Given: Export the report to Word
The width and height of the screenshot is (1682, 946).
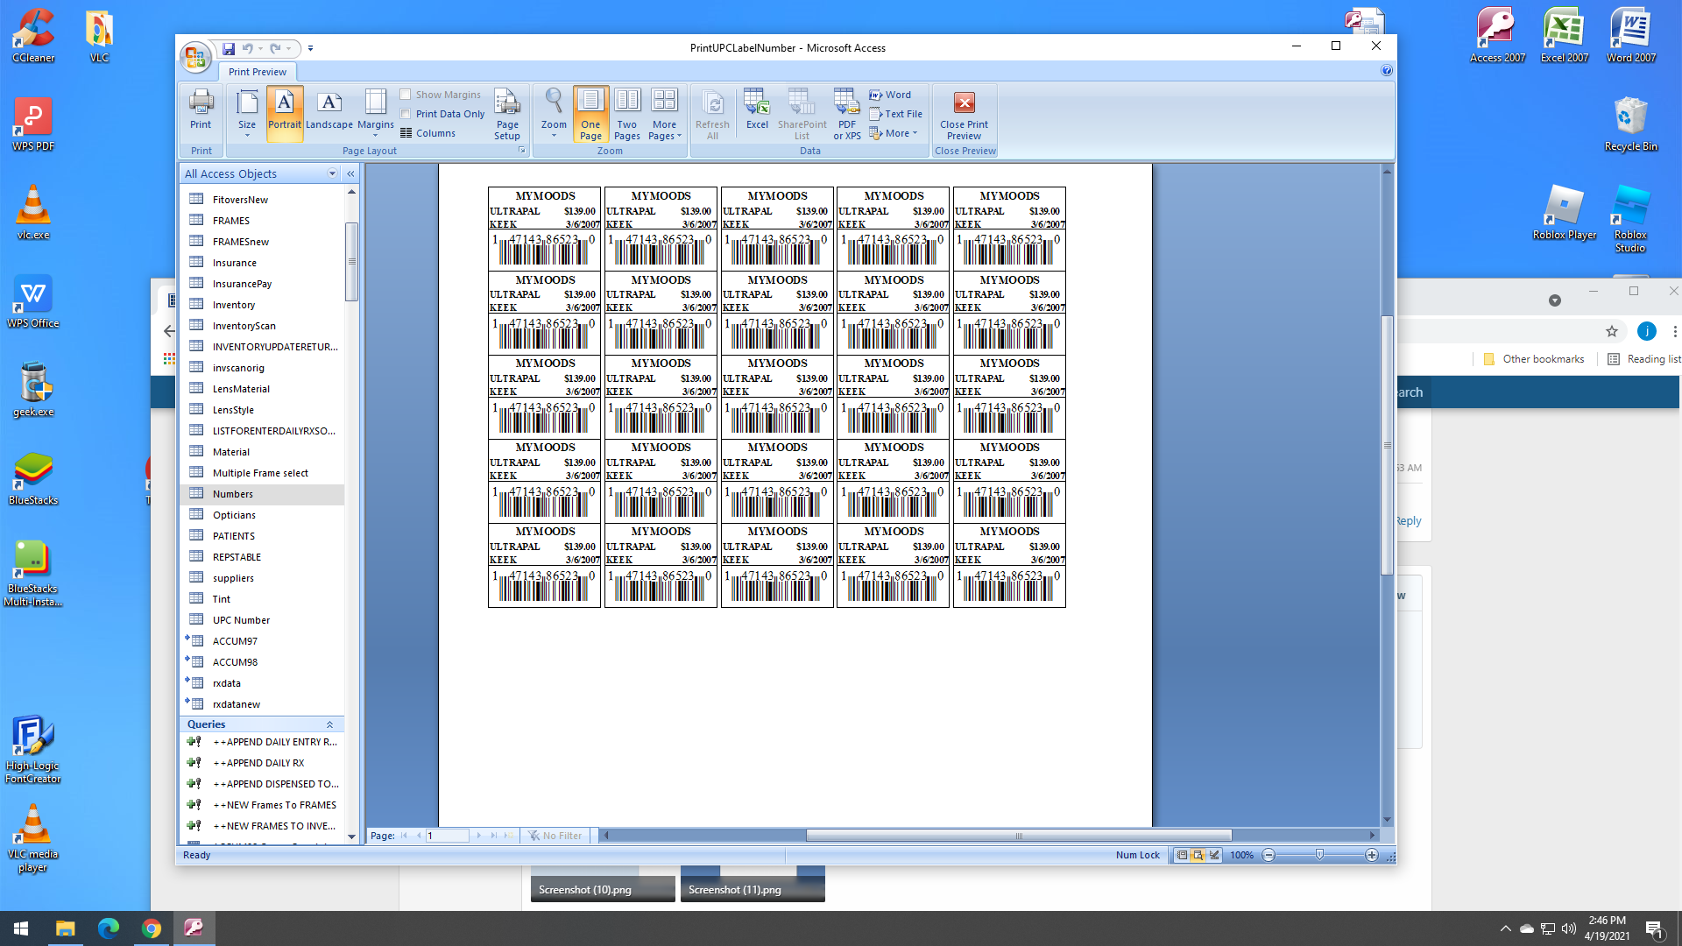Looking at the screenshot, I should point(890,95).
